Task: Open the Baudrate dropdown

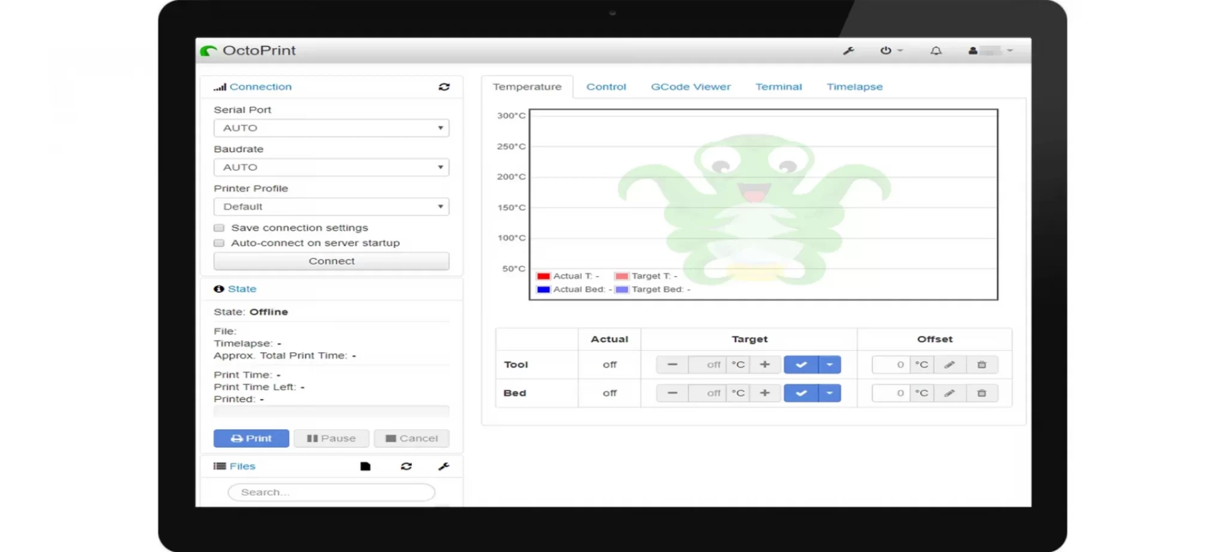Action: pyautogui.click(x=331, y=167)
